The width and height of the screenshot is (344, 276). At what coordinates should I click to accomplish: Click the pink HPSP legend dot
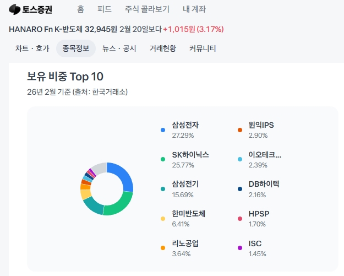pos(240,219)
